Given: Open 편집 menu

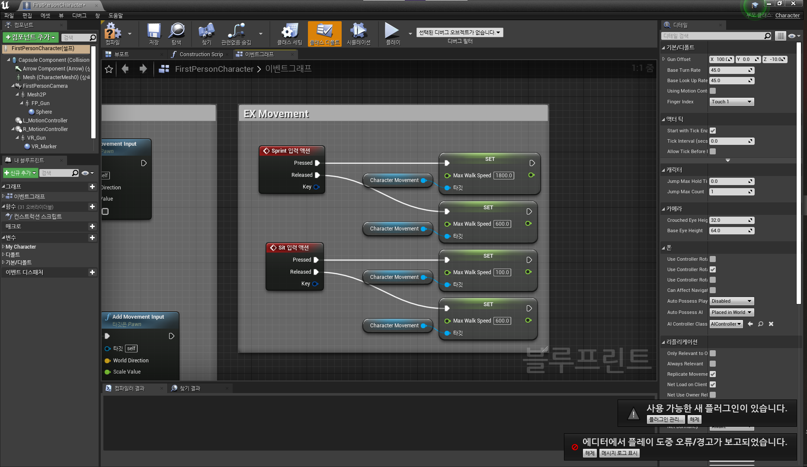Looking at the screenshot, I should point(27,16).
